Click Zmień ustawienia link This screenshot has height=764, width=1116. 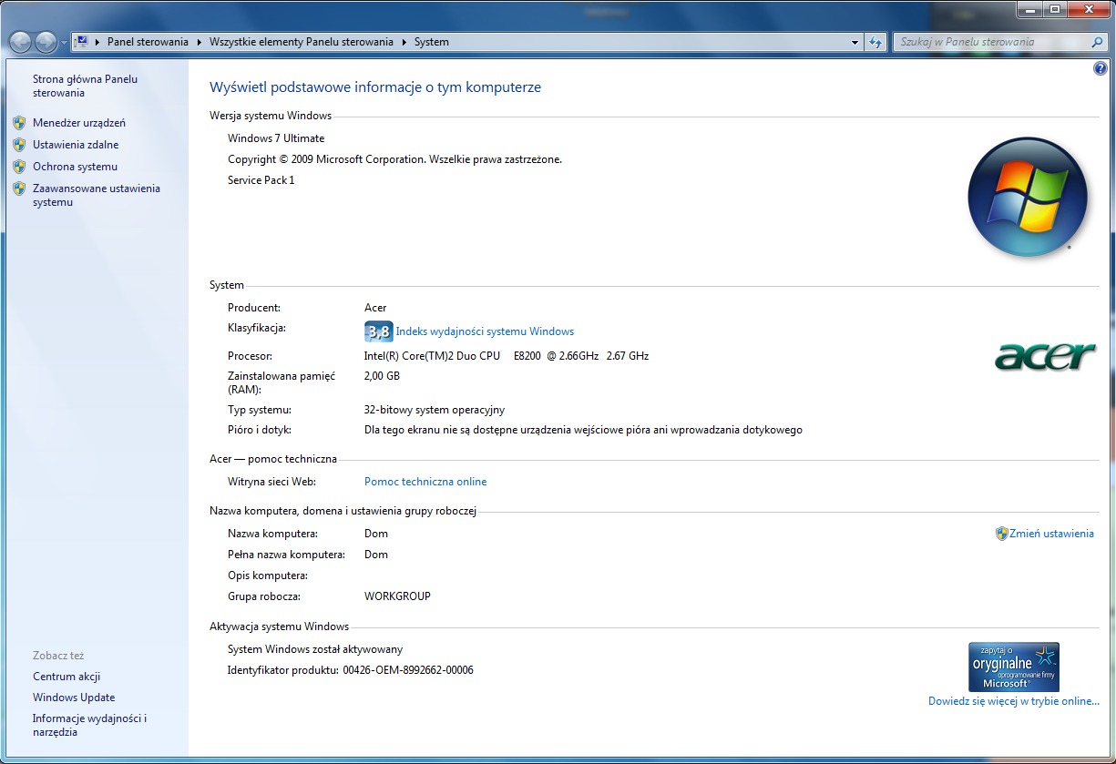point(1051,534)
